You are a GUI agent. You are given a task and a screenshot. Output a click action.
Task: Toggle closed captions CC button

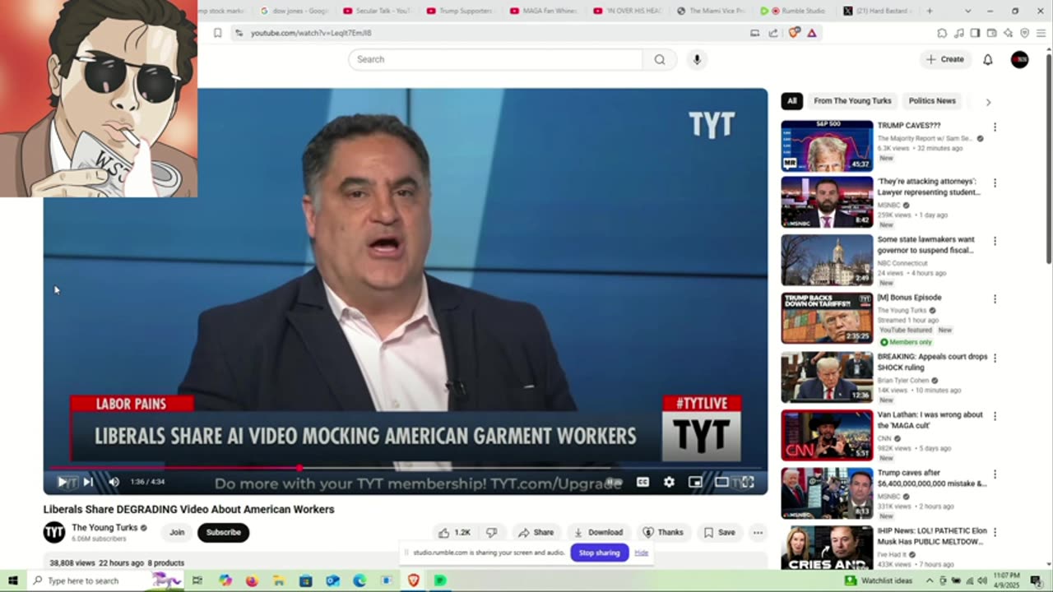pyautogui.click(x=642, y=482)
